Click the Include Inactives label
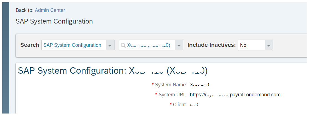The height and width of the screenshot is (116, 313). (212, 45)
